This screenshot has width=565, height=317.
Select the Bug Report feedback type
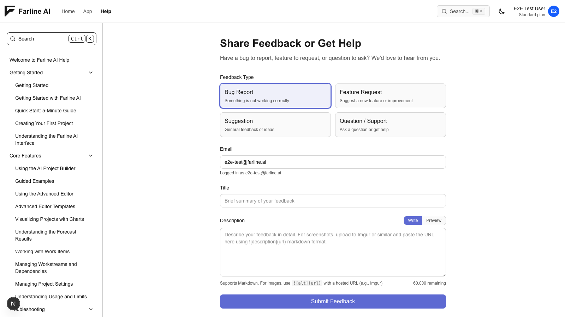(275, 96)
